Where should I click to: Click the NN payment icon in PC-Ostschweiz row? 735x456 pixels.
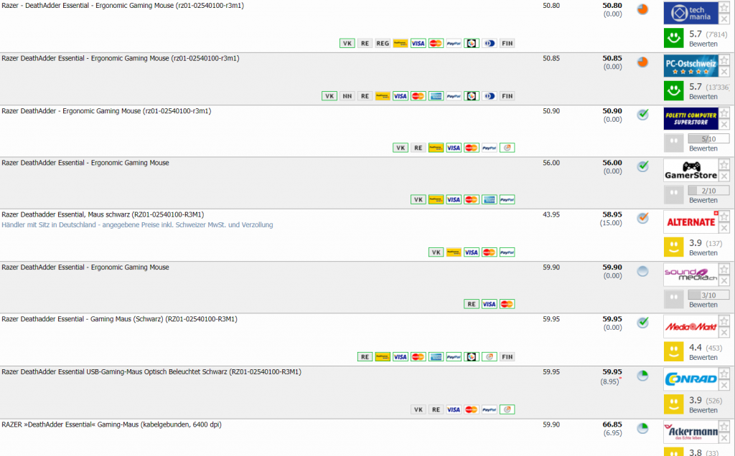(x=347, y=96)
